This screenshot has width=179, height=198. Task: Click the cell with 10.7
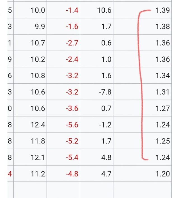[x=38, y=43]
